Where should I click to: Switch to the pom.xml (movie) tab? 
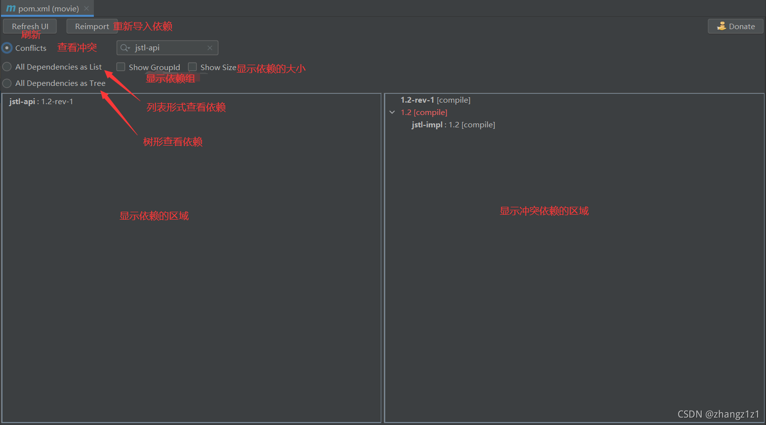coord(48,8)
